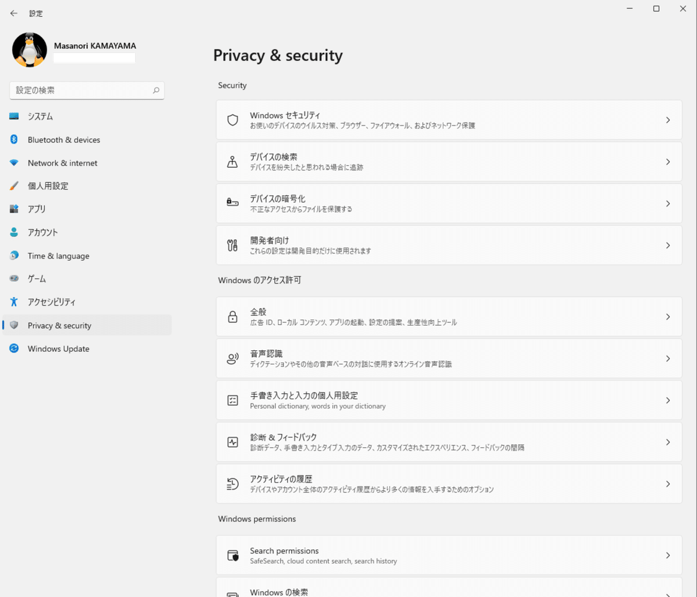The image size is (697, 597).
Task: Expand 手書き入力と入力の個人用設定 chevron arrow
Action: coord(668,400)
